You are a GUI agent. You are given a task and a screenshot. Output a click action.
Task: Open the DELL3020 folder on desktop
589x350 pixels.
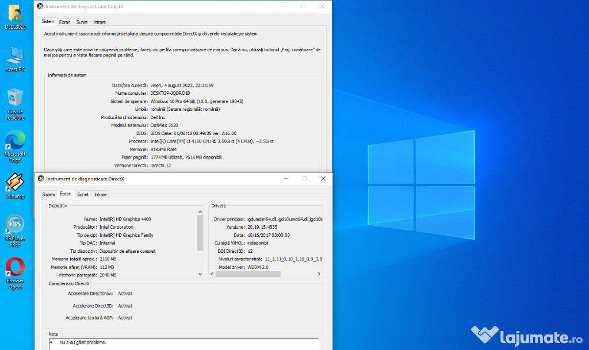click(x=15, y=14)
